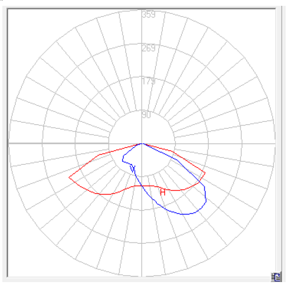Click the 179 ring scale label
Image resolution: width=299 pixels, height=296 pixels.
(148, 81)
